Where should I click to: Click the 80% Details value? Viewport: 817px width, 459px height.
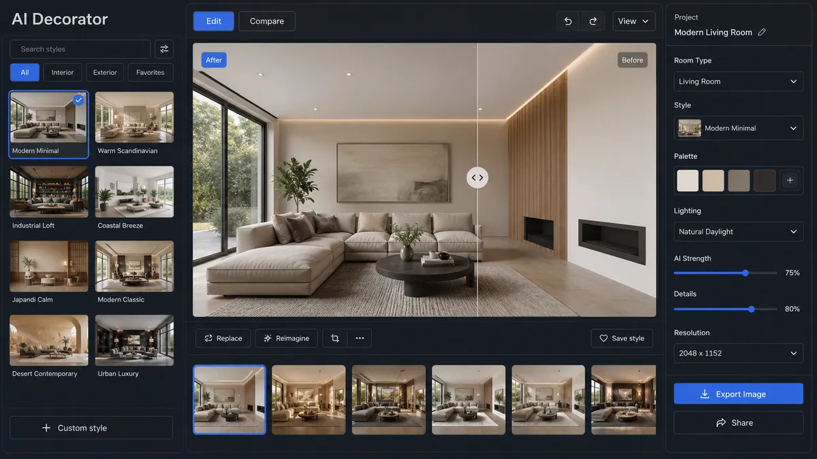tap(792, 309)
